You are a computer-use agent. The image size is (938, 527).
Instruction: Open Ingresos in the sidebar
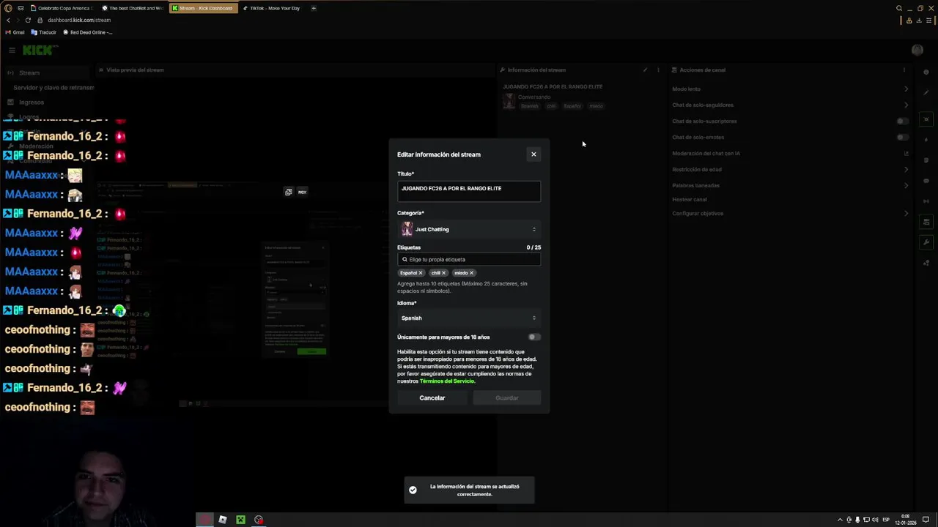pyautogui.click(x=32, y=102)
